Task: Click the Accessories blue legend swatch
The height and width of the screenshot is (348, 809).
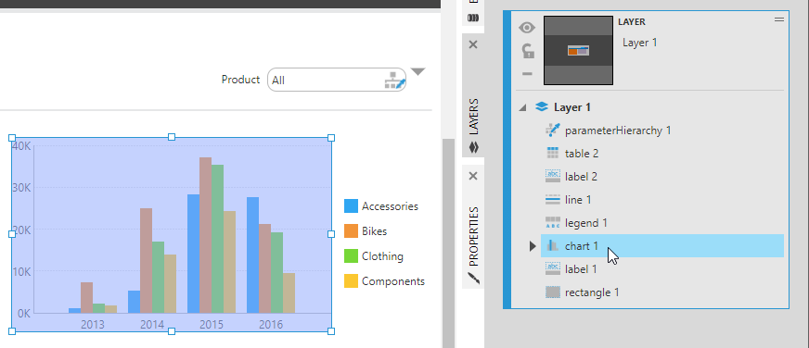Action: coord(351,206)
